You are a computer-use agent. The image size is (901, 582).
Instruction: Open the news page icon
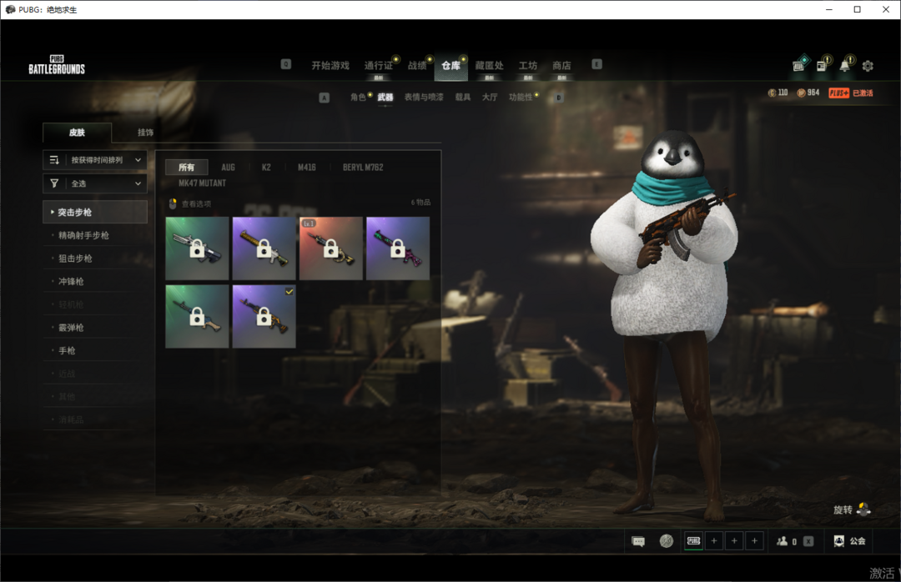[x=822, y=66]
